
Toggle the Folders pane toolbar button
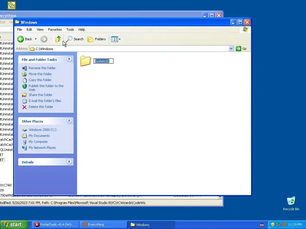point(97,39)
